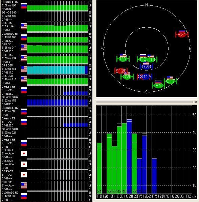Click the Japanese flag beside QZSS Q2
This screenshot has width=199, height=202.
pyautogui.click(x=24, y=164)
